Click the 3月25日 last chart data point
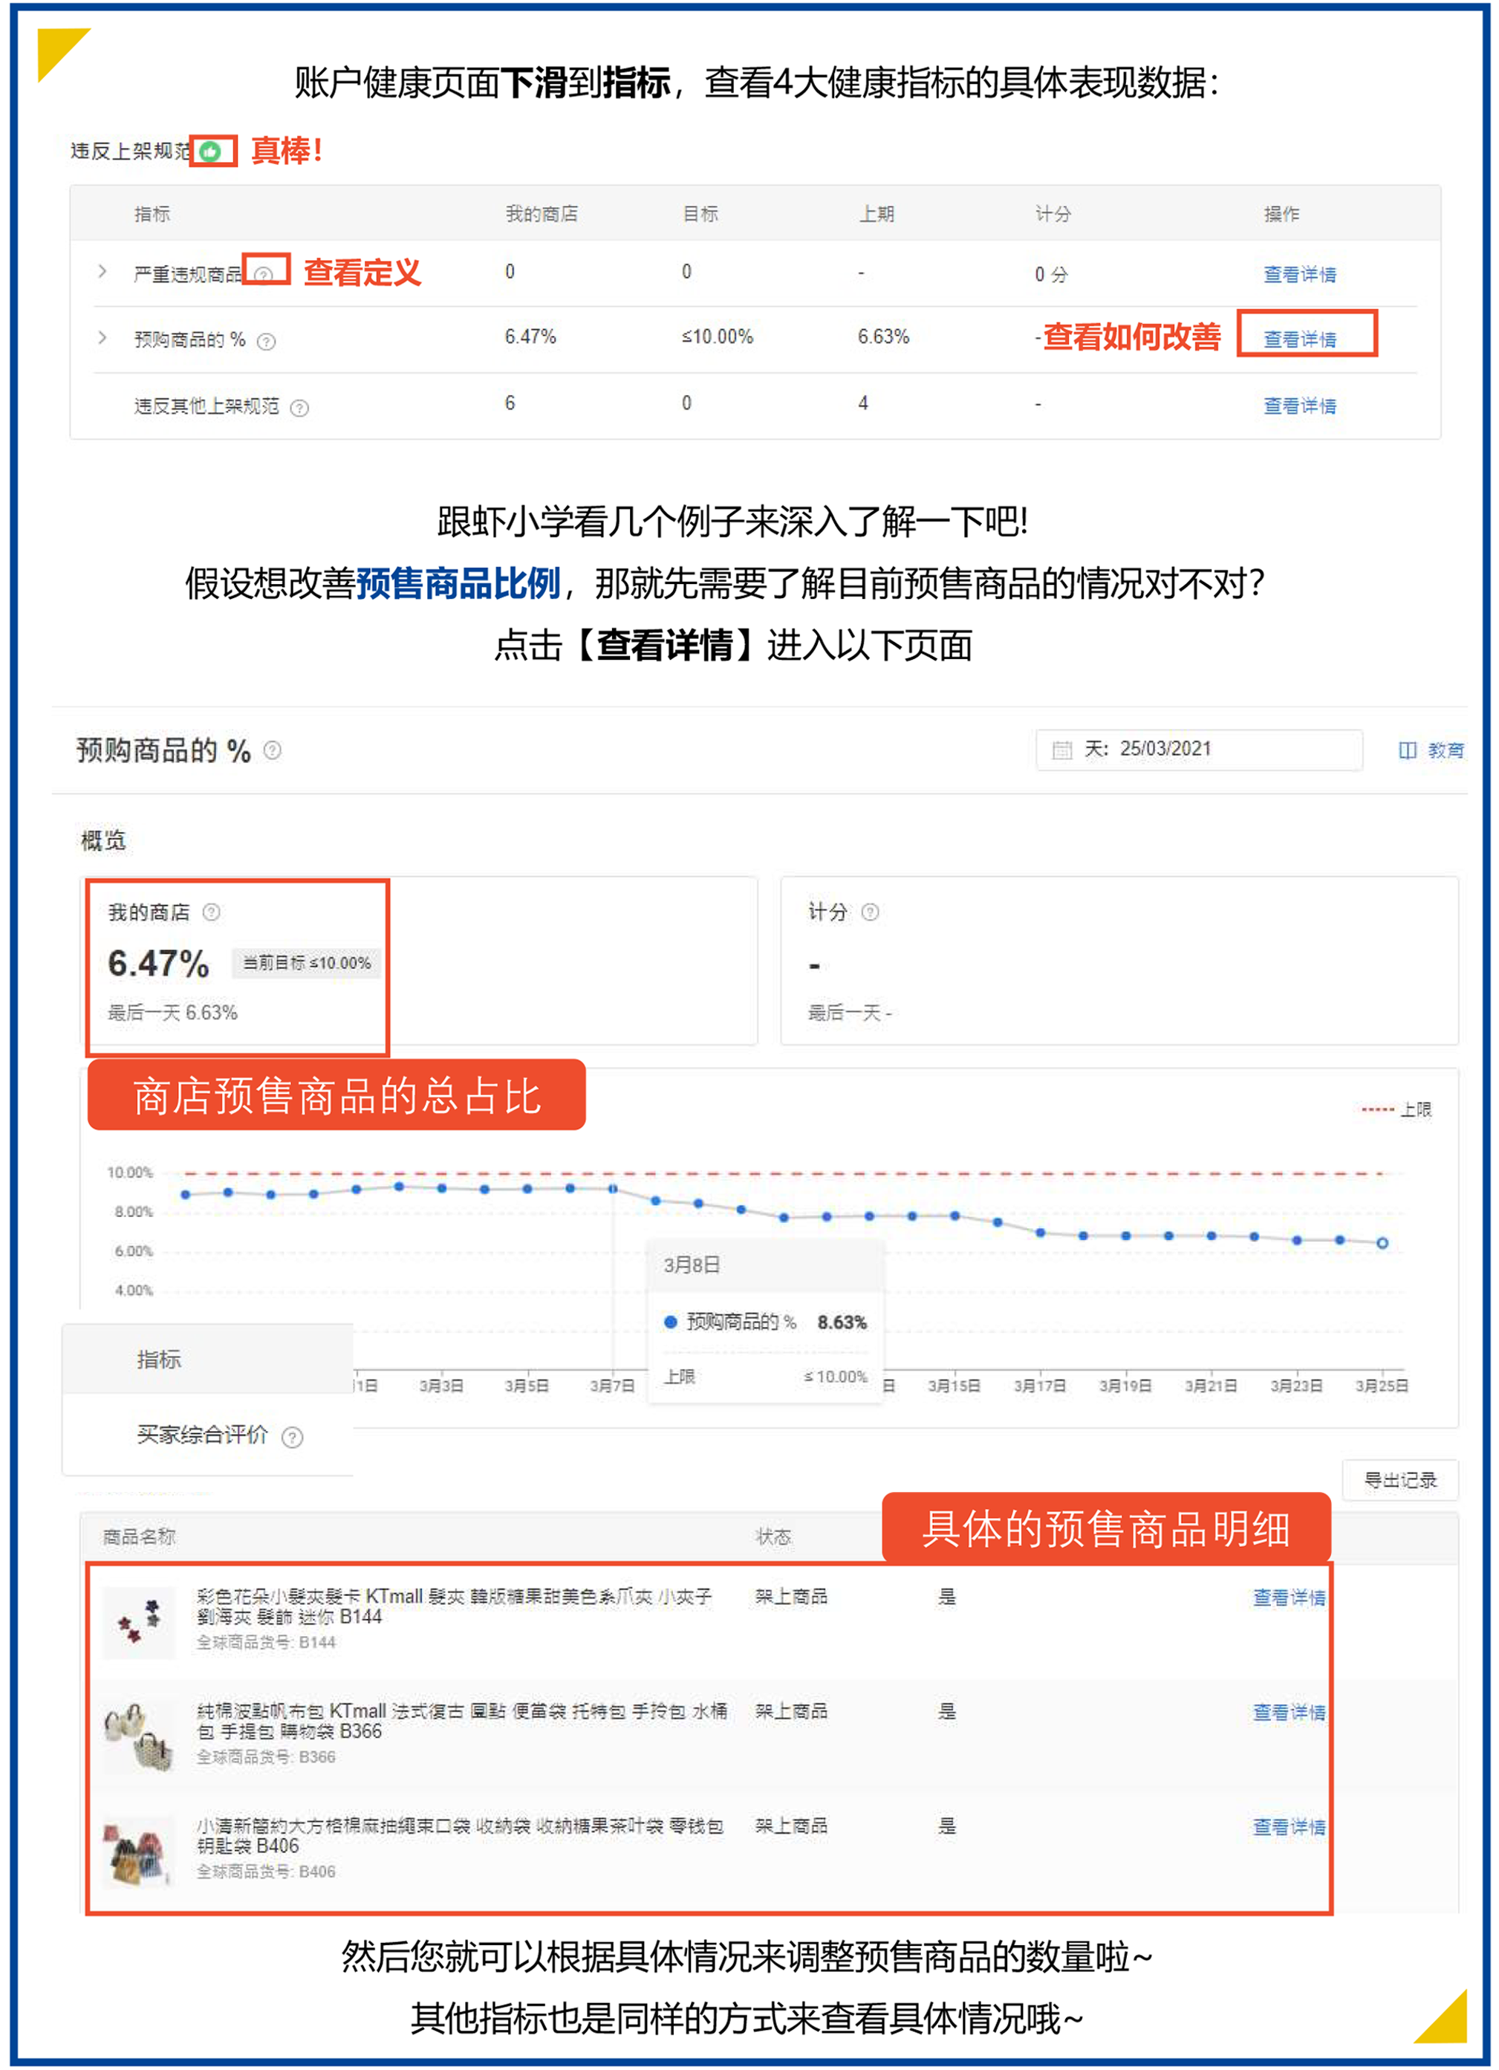 pos(1382,1243)
